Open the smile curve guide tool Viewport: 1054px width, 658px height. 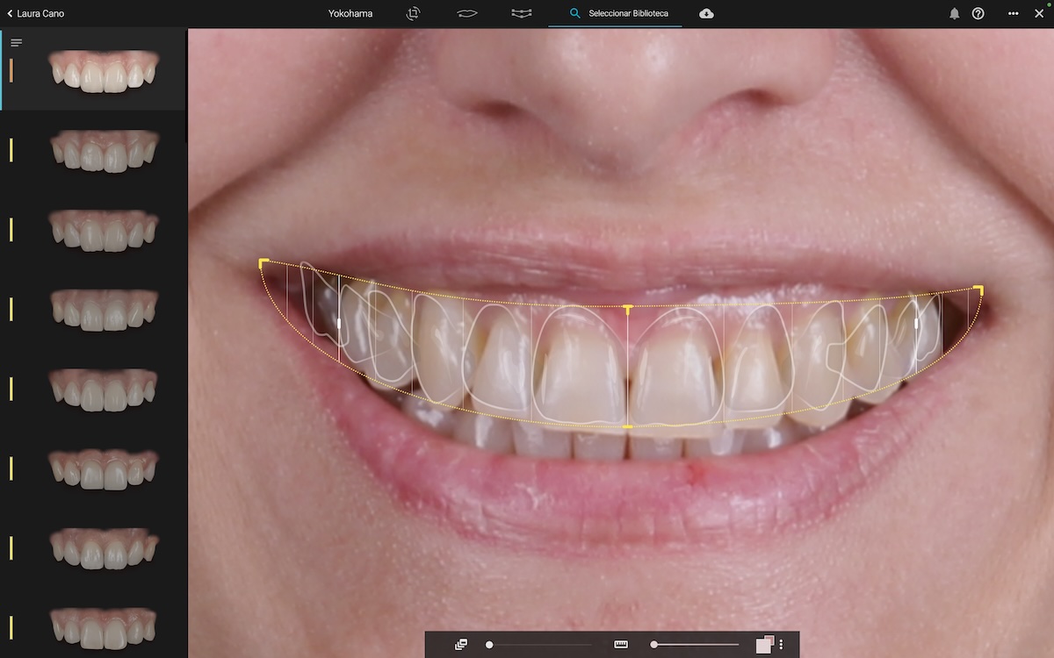(522, 13)
